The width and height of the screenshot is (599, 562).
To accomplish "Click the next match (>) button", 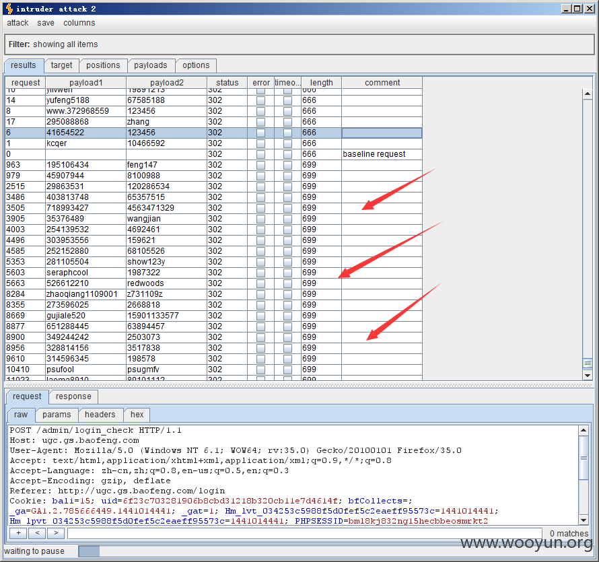I will point(56,533).
